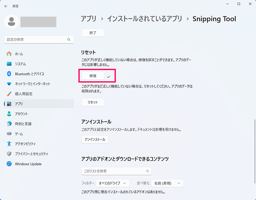Open 時刻と言語 settings

(39, 124)
